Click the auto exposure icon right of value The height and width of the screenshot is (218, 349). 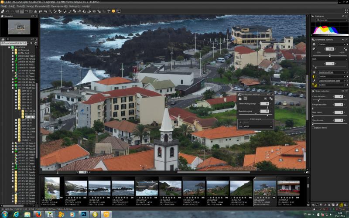click(345, 49)
